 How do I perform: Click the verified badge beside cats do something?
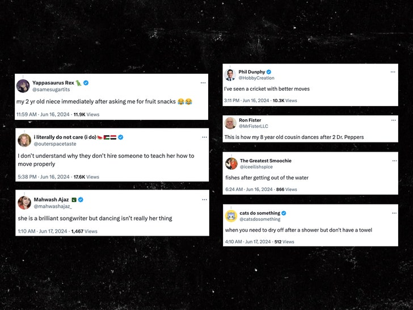tap(284, 213)
